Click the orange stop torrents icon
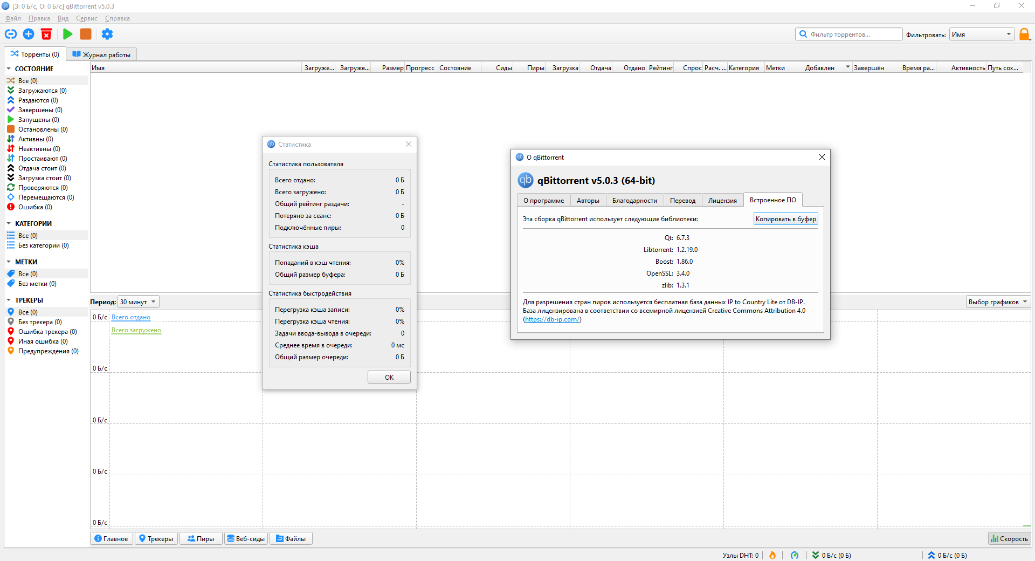The height and width of the screenshot is (561, 1035). 86,34
